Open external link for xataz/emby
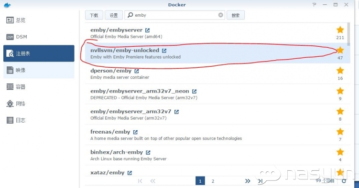The width and height of the screenshot is (359, 188). coord(130,173)
